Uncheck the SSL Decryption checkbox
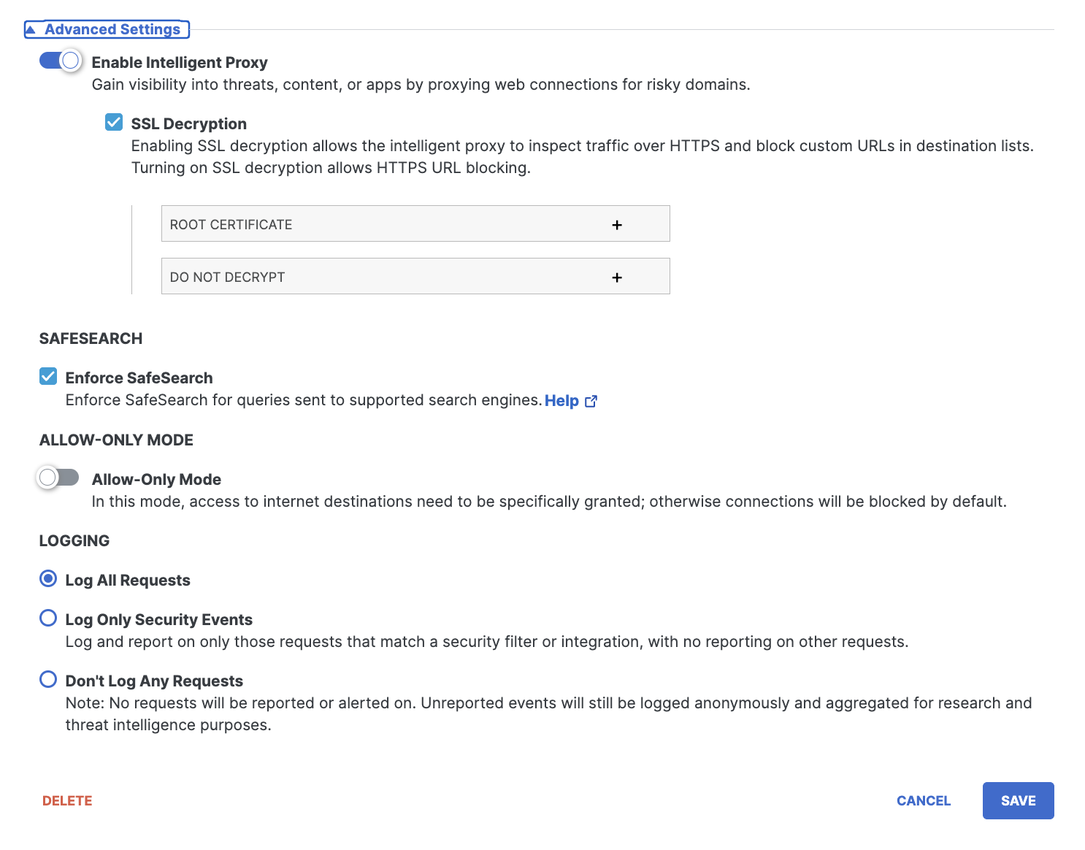Image resolution: width=1085 pixels, height=850 pixels. [114, 122]
